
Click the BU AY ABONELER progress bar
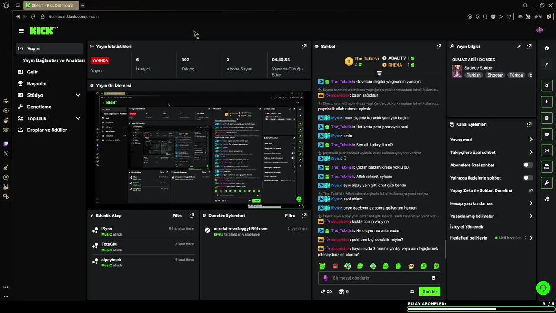coord(481,309)
